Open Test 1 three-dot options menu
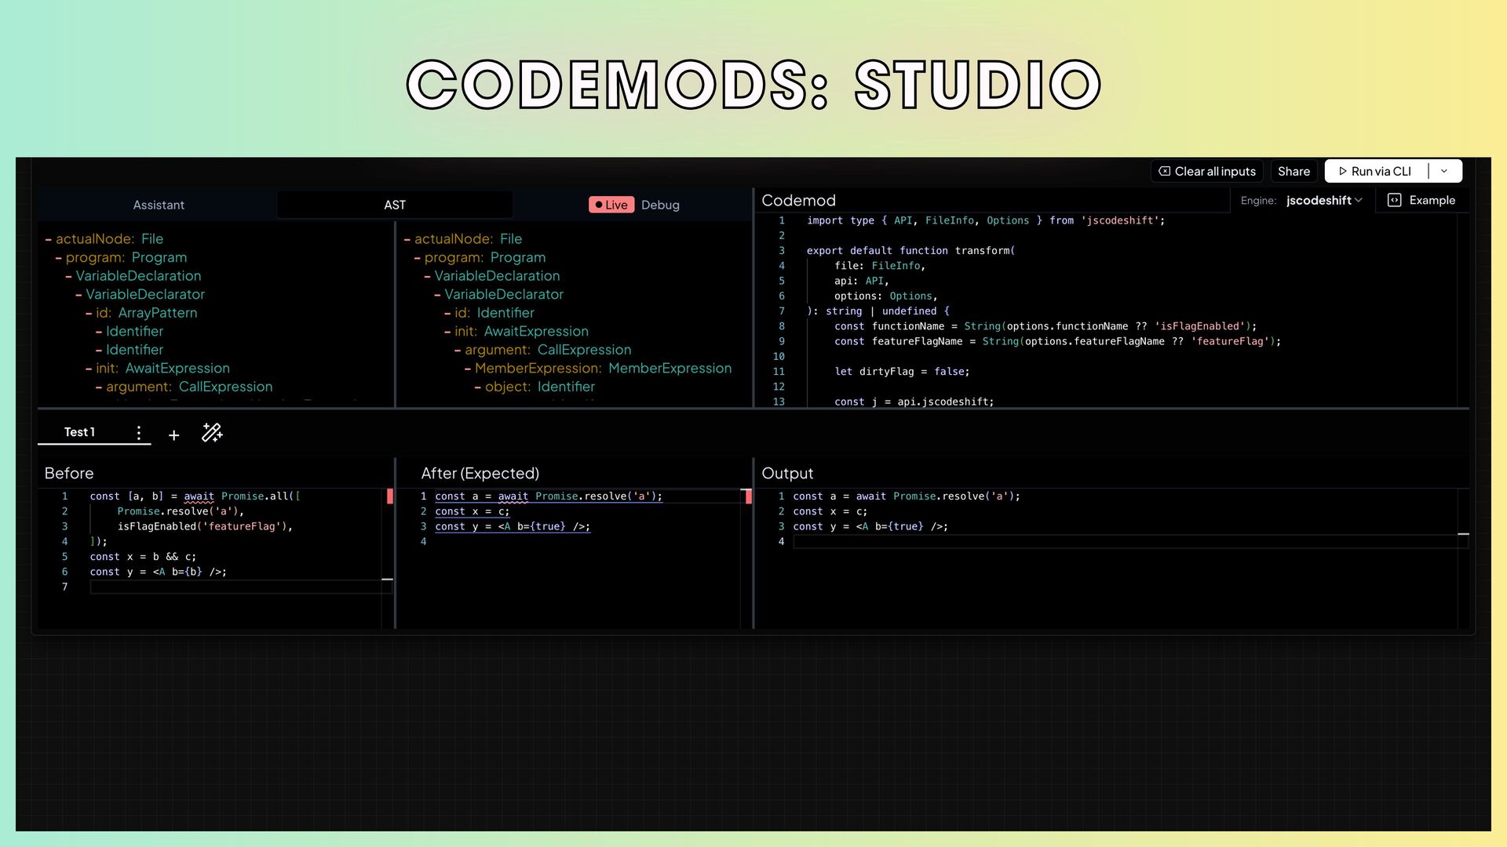This screenshot has width=1507, height=847. click(x=139, y=433)
